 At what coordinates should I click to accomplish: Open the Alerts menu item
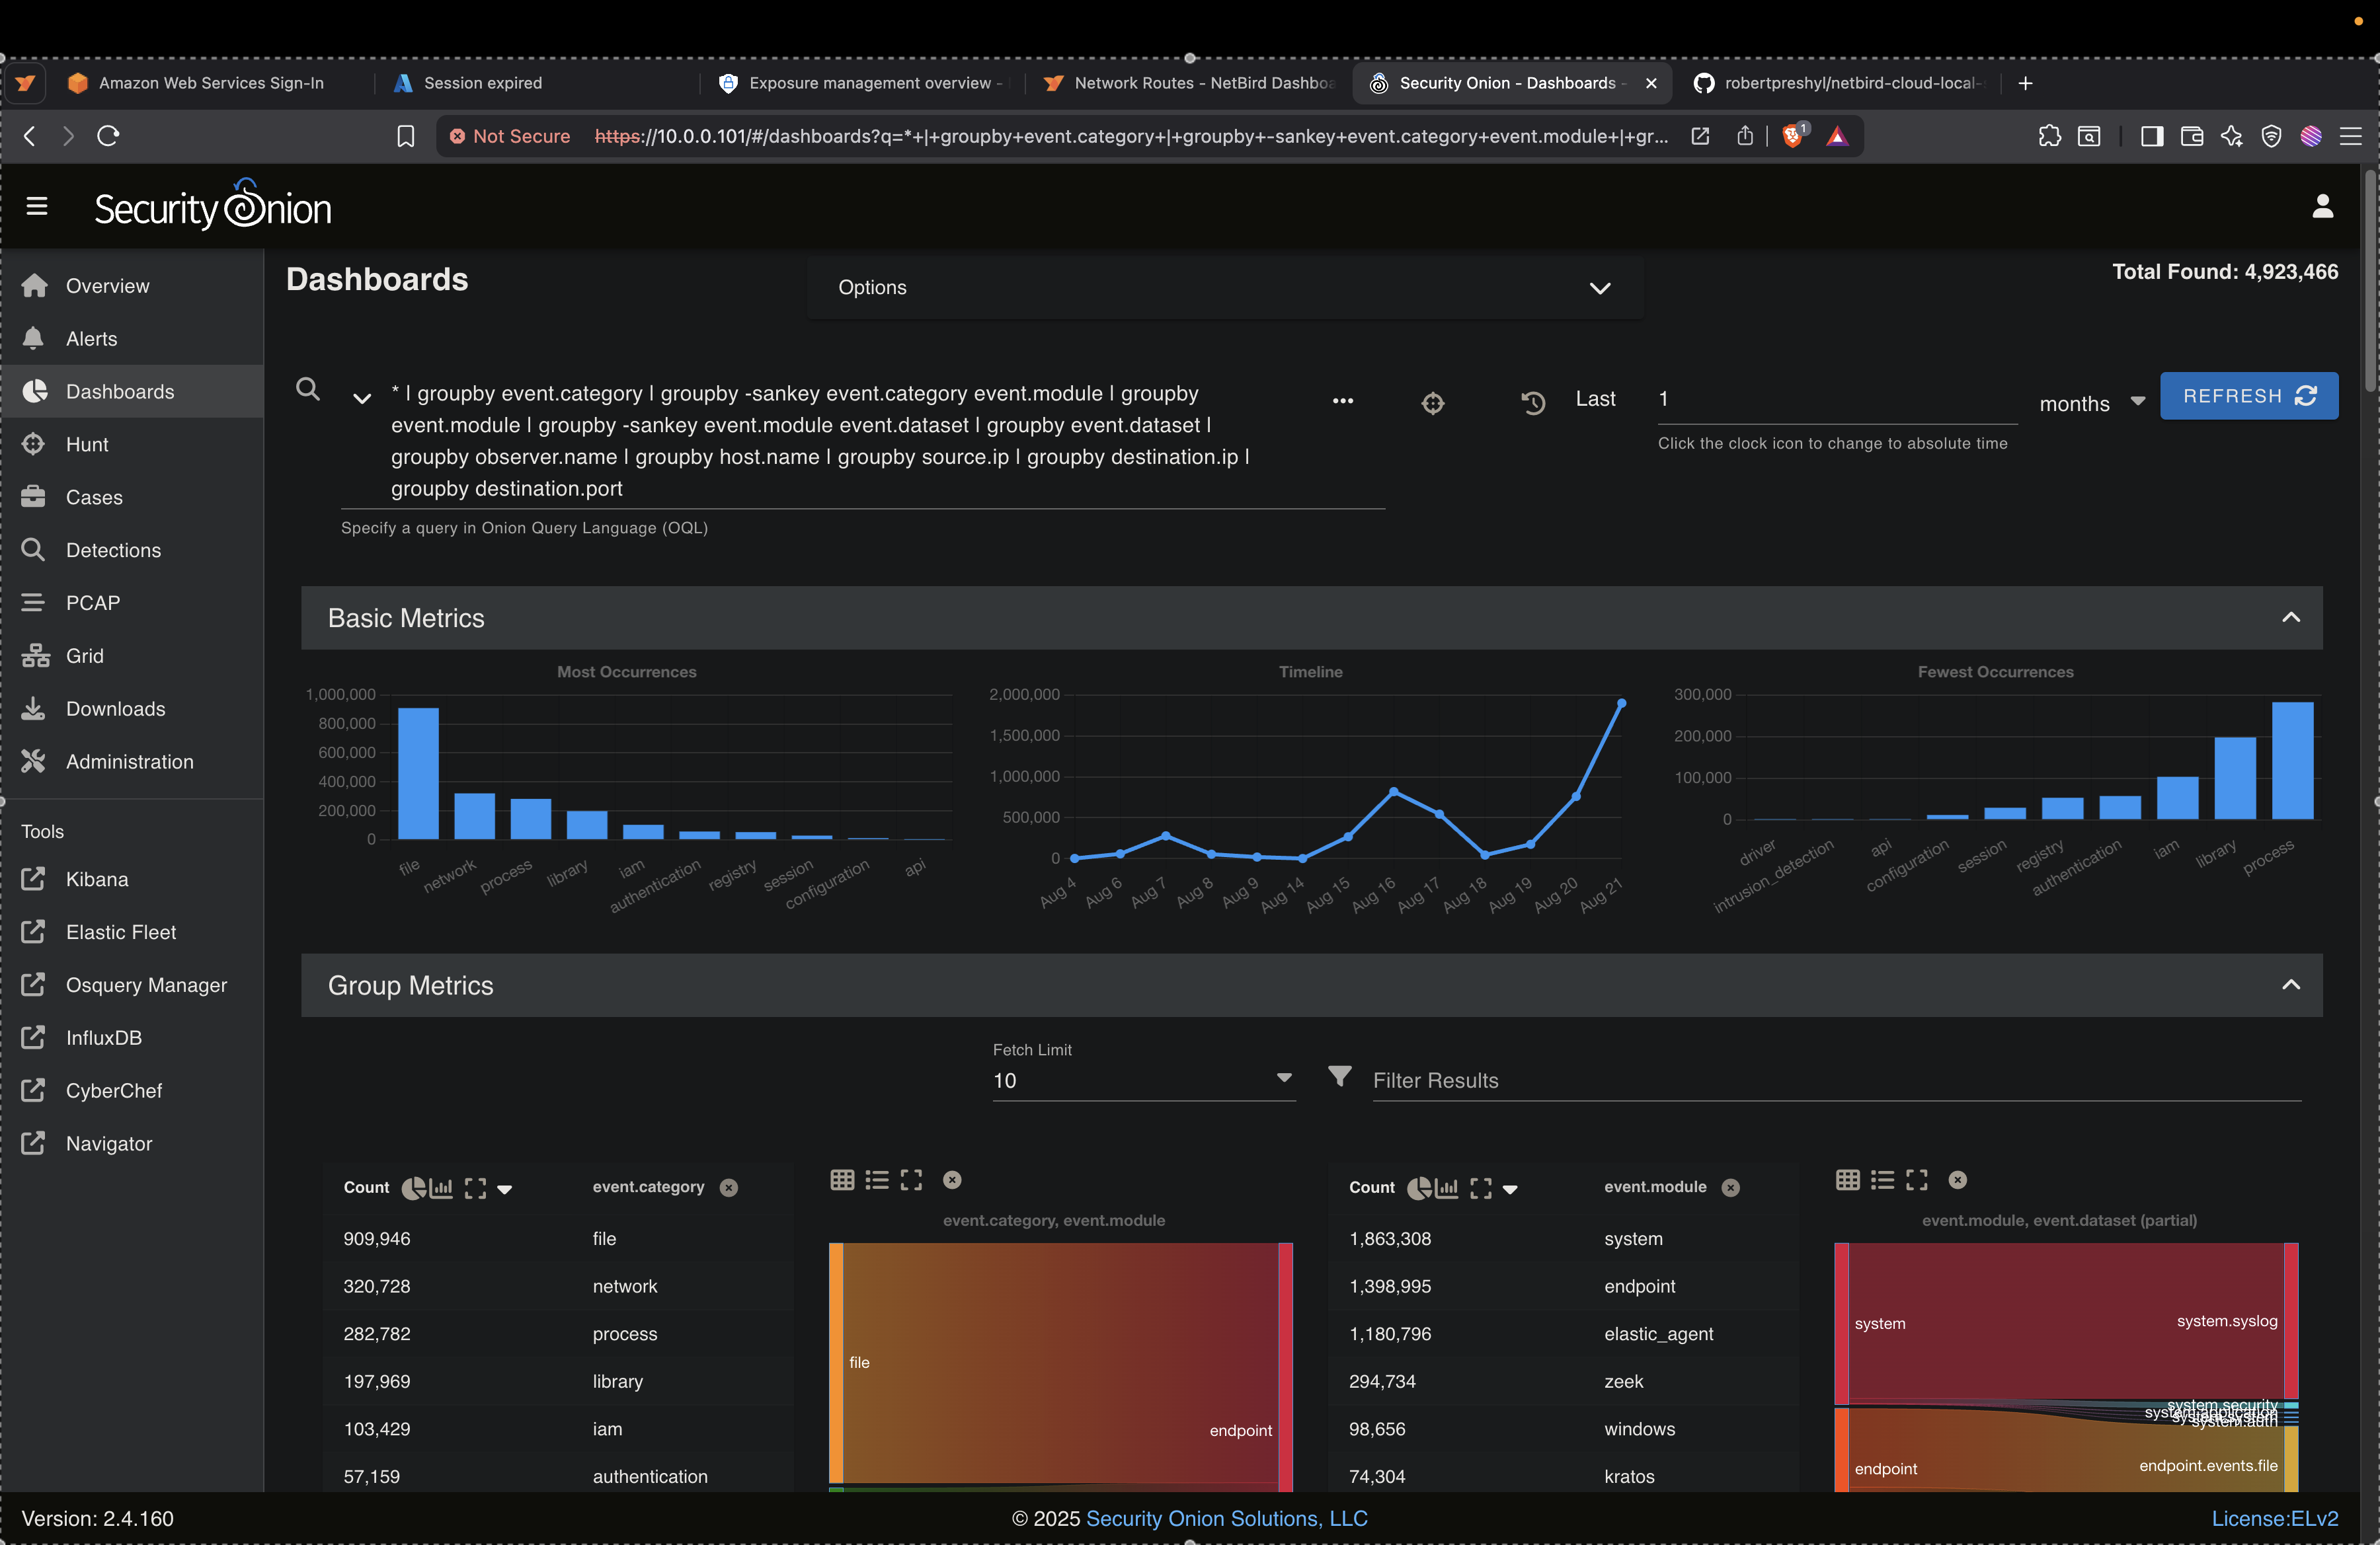[x=91, y=339]
